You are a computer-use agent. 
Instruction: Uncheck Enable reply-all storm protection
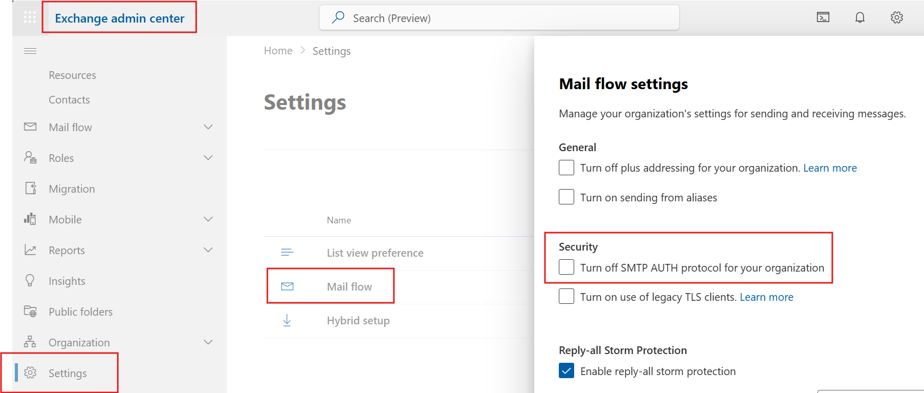coord(566,370)
